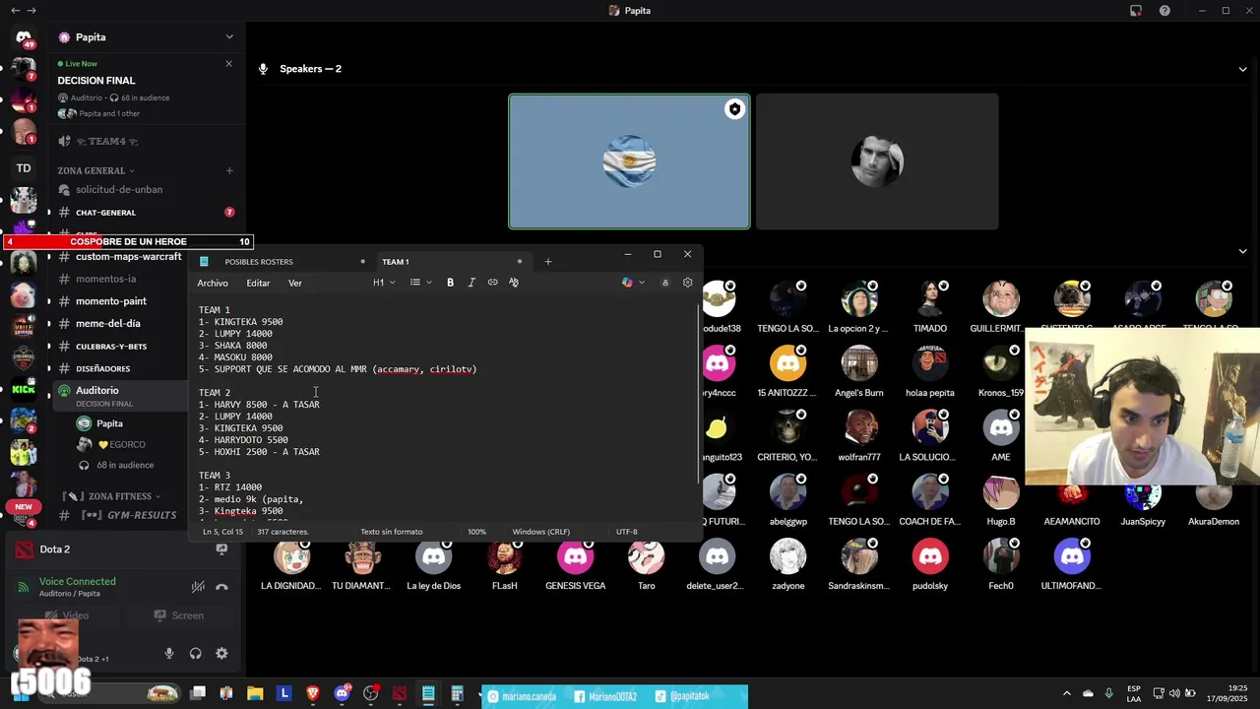Open the H1 heading dropdown
Image resolution: width=1260 pixels, height=709 pixels.
tap(384, 283)
